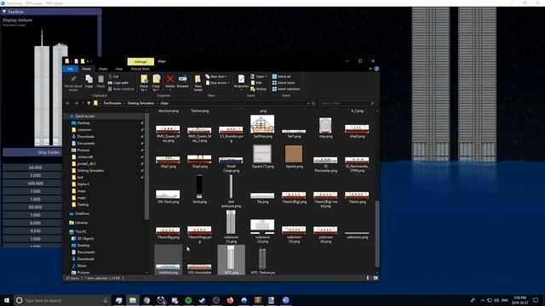Open the File tab
Viewport: 545px width, 306px height.
click(x=71, y=69)
